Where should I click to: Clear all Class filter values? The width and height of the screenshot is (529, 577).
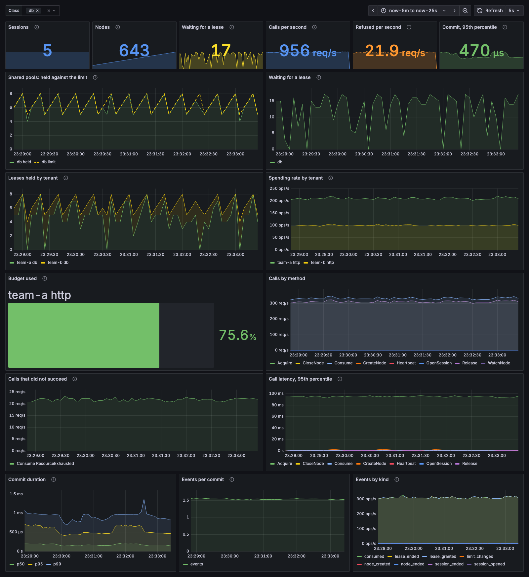pos(49,11)
